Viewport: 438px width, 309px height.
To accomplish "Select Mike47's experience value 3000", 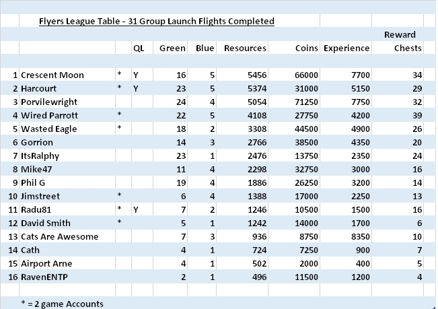I will (x=359, y=169).
